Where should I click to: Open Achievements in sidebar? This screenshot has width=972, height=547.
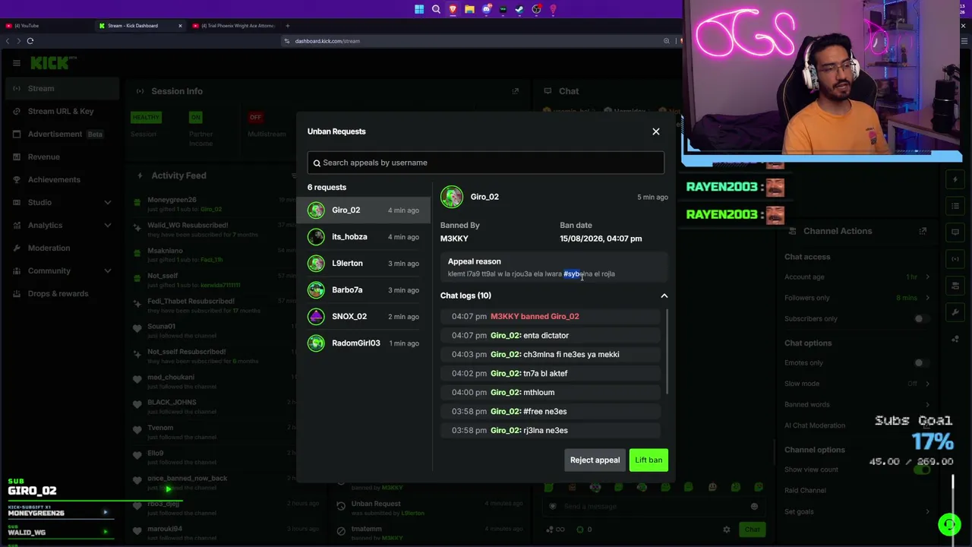[61, 179]
